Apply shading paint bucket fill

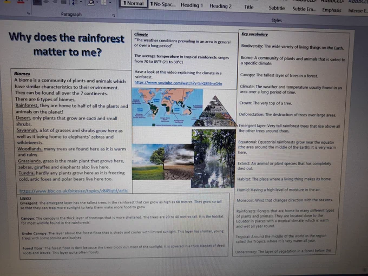(x=91, y=3)
